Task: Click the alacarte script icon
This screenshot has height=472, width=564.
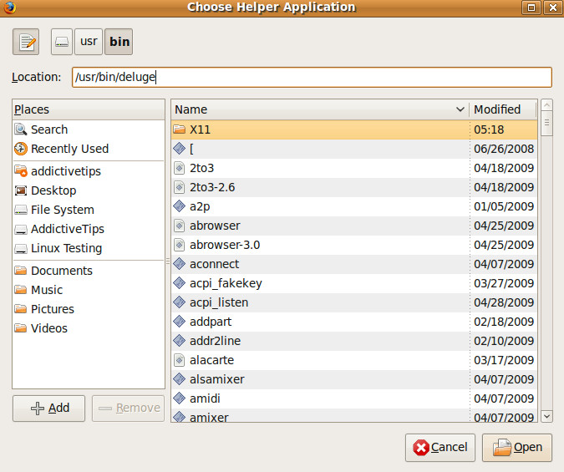Action: (179, 360)
